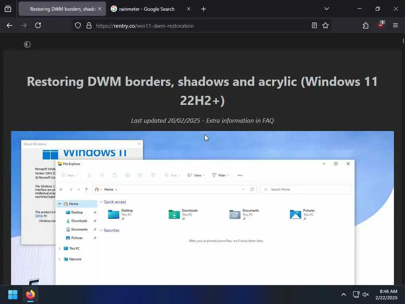
Task: Toggle the rentry dark mode switch
Action: click(x=27, y=44)
